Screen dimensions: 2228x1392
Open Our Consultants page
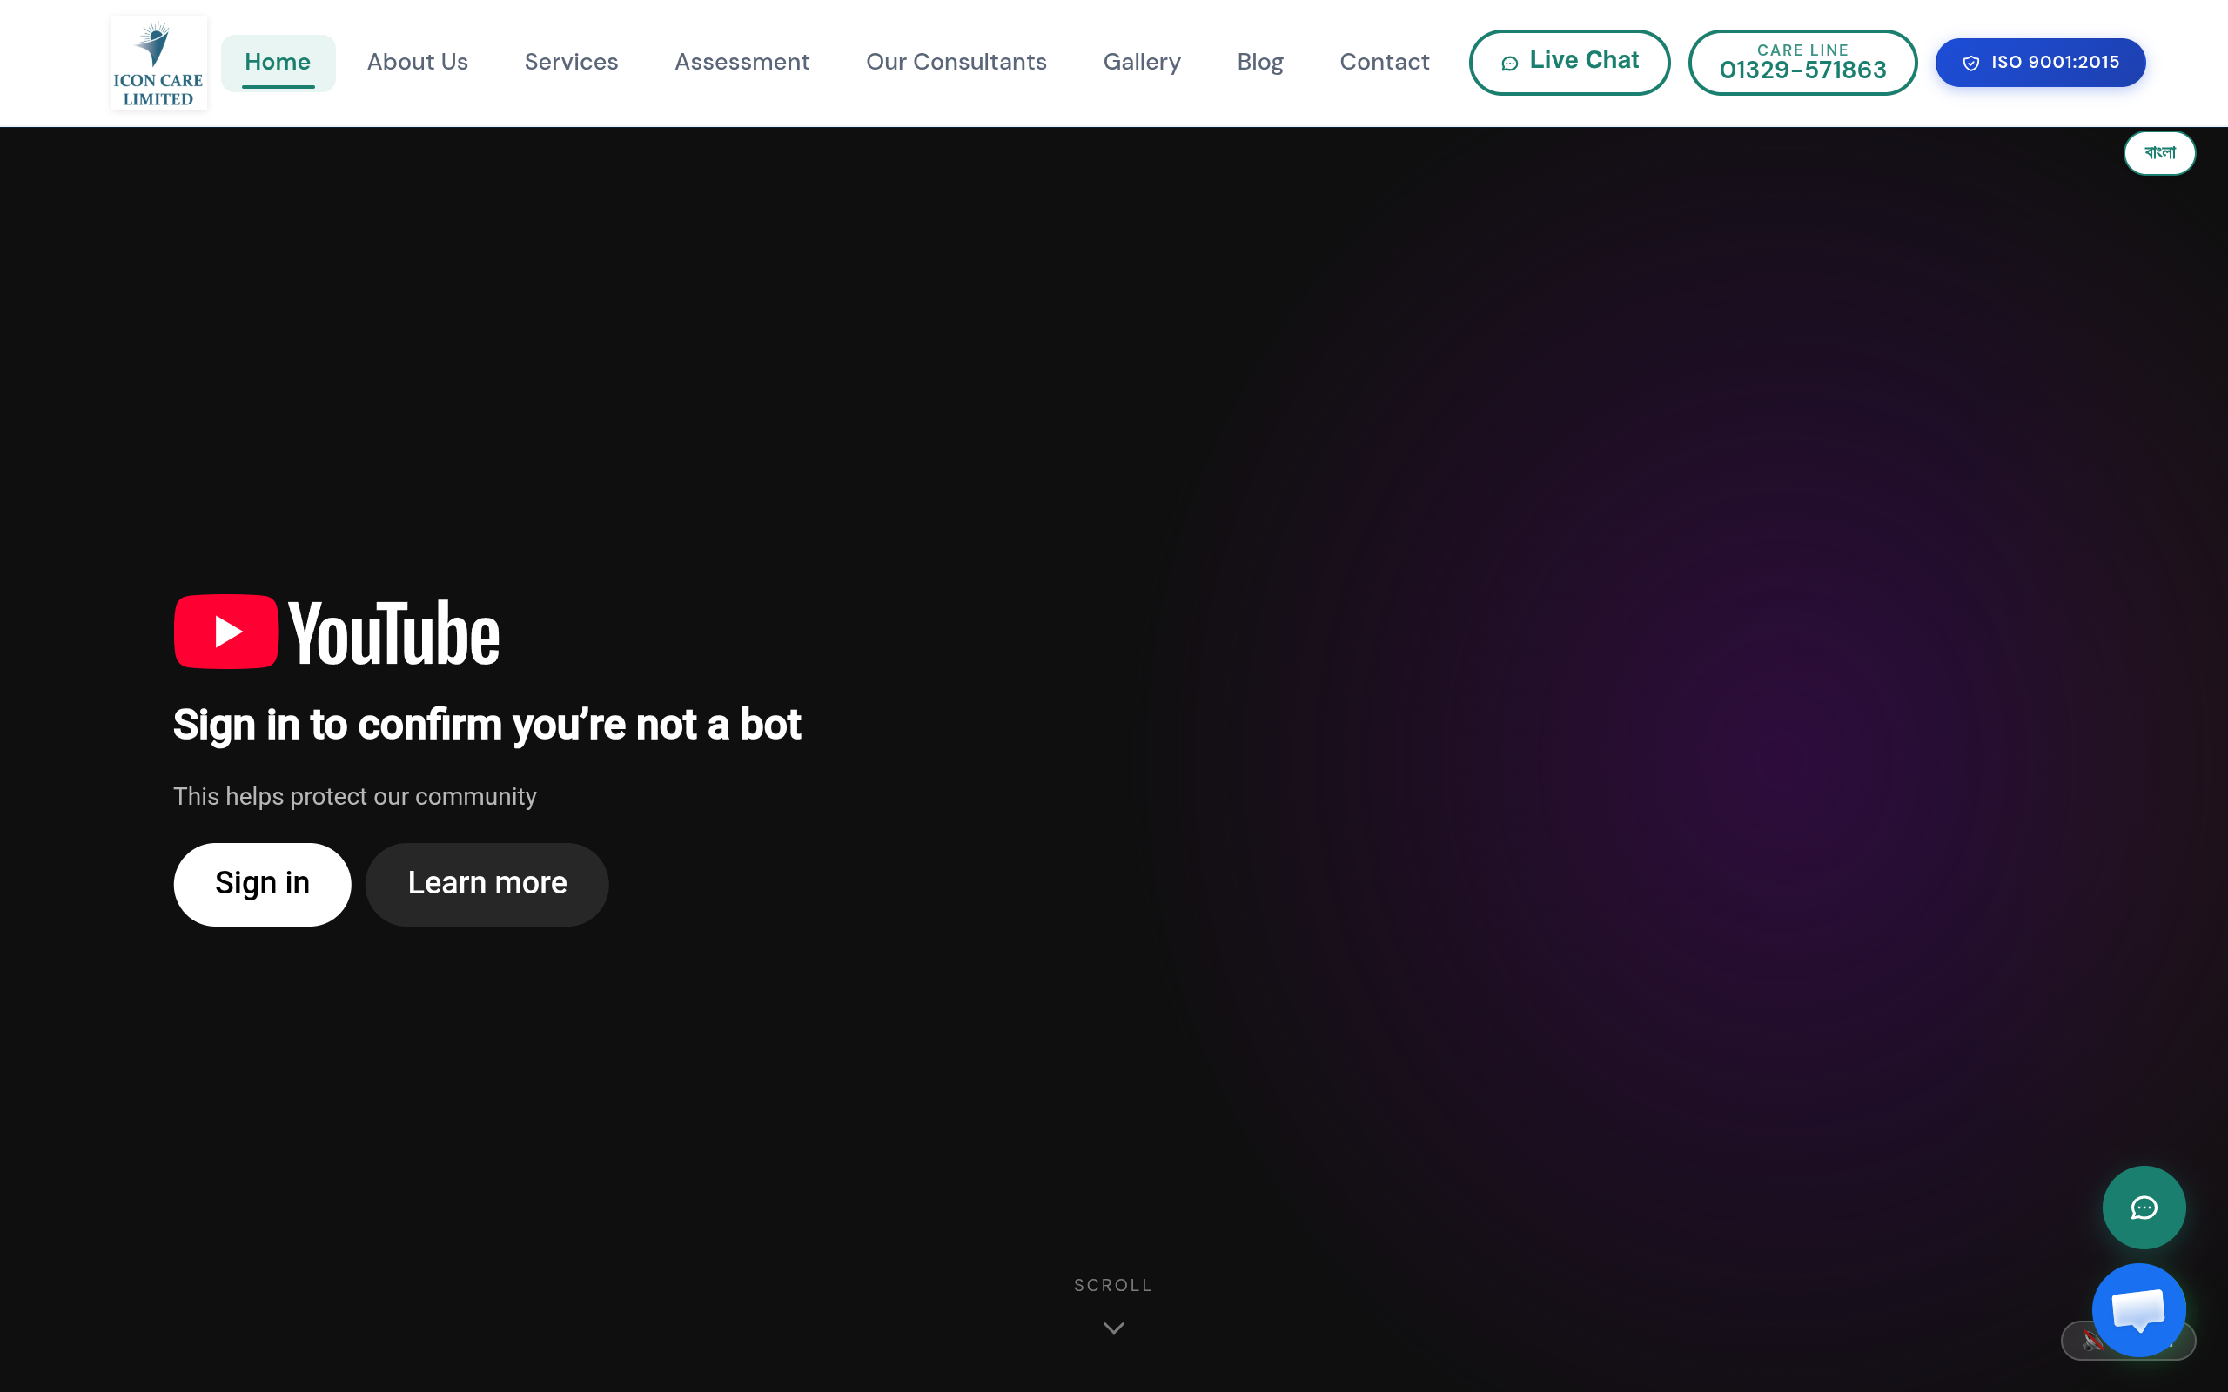click(x=956, y=63)
